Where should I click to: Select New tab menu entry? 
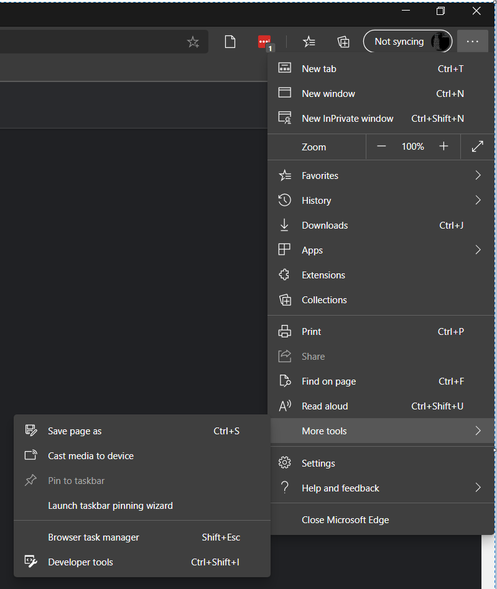(x=381, y=69)
